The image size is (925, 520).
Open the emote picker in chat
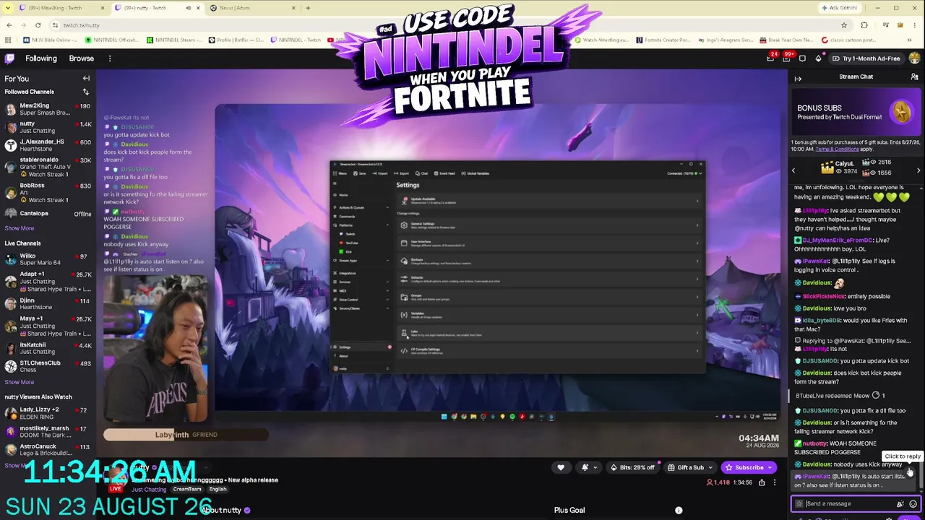[913, 503]
